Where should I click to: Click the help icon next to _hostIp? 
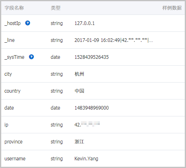point(28,23)
